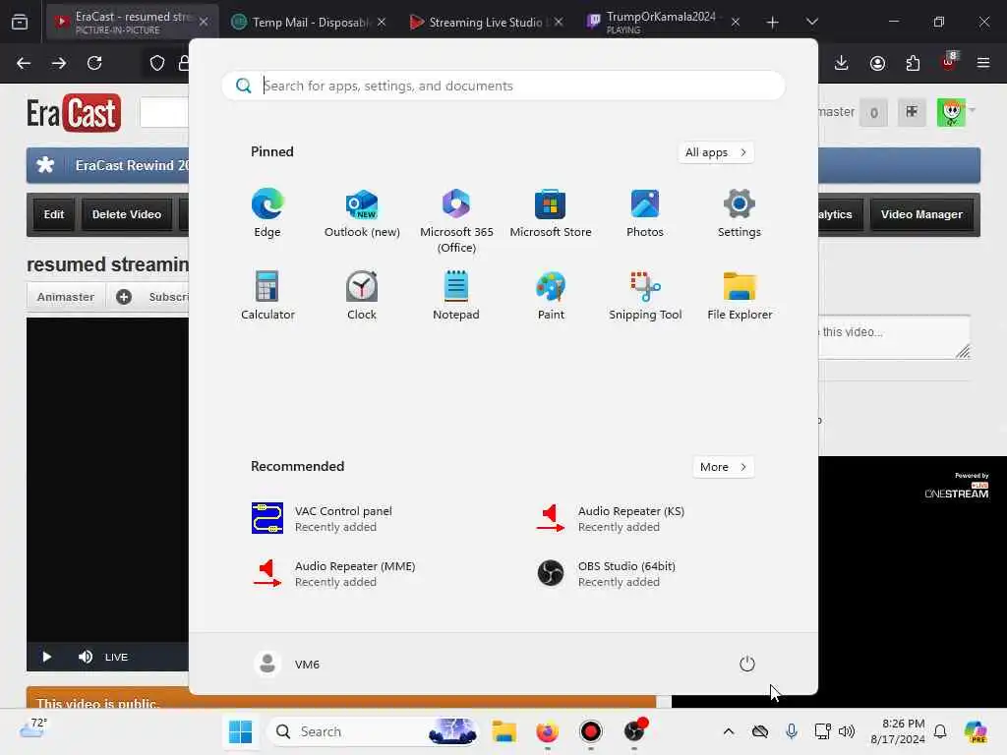Open VM6 user account menu

[287, 664]
